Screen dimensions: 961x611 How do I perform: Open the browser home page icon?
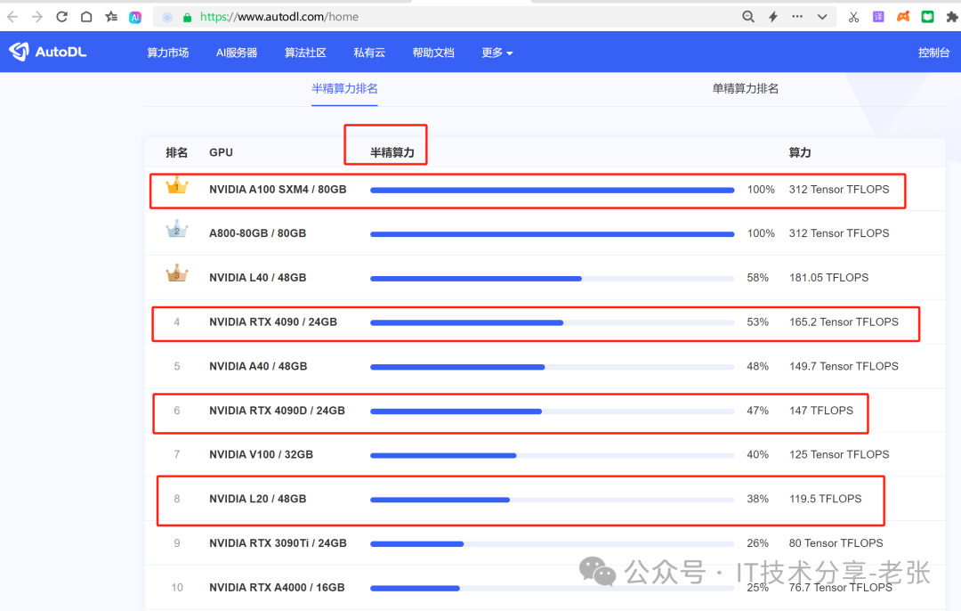(x=86, y=17)
